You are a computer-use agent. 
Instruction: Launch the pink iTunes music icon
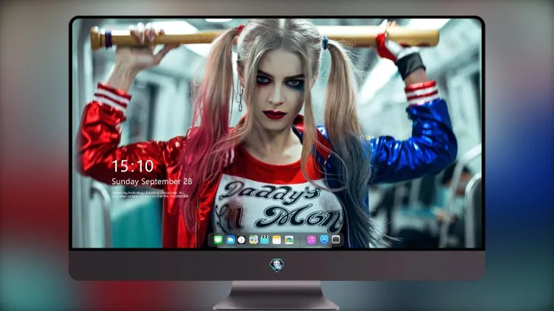311,240
